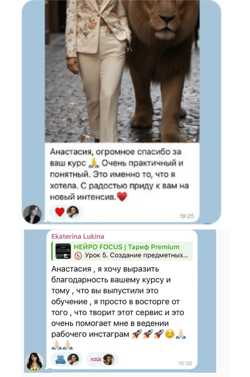Screen dimensions: 250x377
Task: Click the avatar inside the hugging people reaction
Action: (x=73, y=359)
